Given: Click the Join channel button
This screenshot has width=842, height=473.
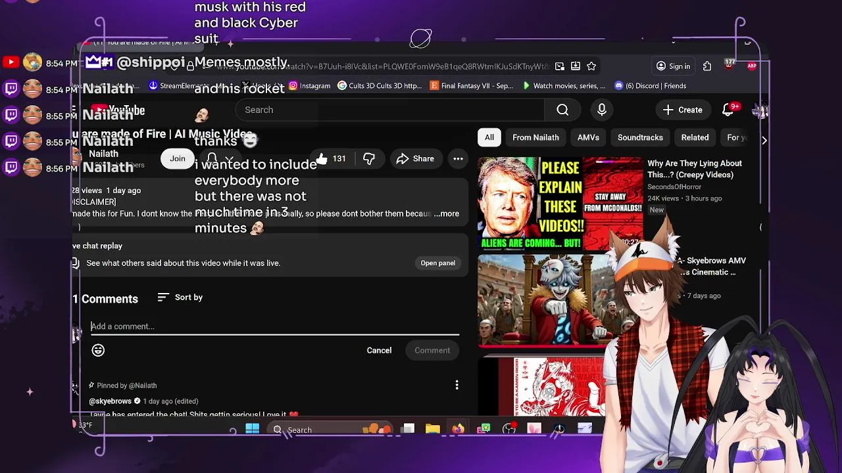Looking at the screenshot, I should click(x=178, y=158).
